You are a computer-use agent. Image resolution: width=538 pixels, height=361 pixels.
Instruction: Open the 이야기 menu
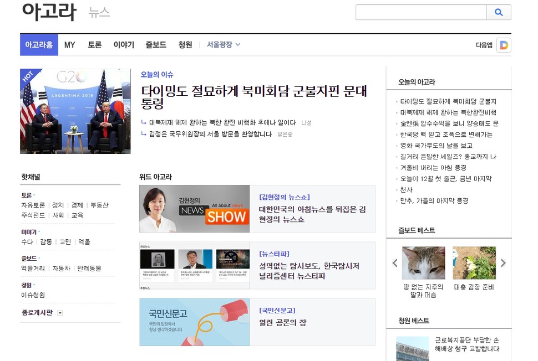pyautogui.click(x=124, y=45)
